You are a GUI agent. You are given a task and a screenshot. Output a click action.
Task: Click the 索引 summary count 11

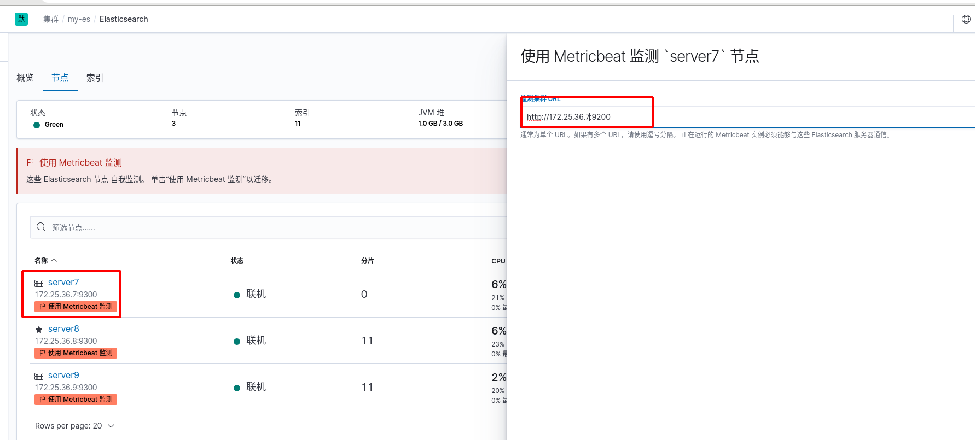(298, 124)
